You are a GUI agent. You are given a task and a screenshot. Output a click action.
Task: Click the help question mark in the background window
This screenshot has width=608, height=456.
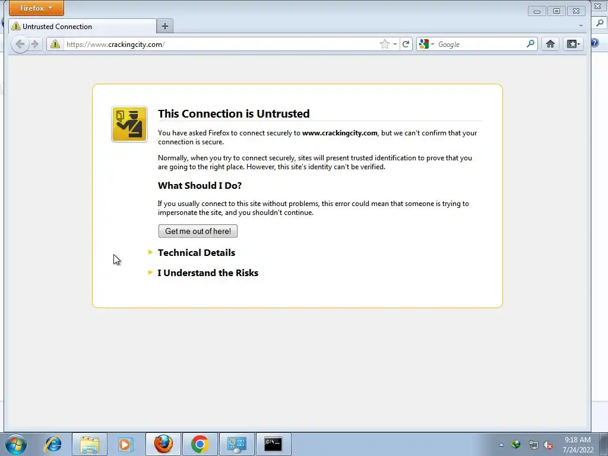[x=595, y=43]
